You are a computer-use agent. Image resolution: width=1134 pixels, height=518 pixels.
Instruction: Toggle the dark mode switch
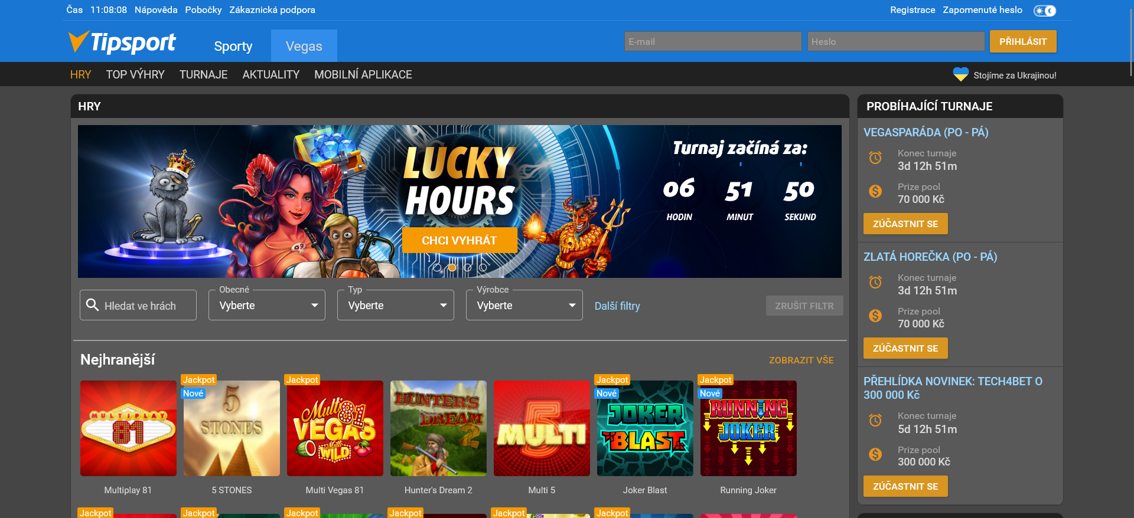(x=1045, y=11)
